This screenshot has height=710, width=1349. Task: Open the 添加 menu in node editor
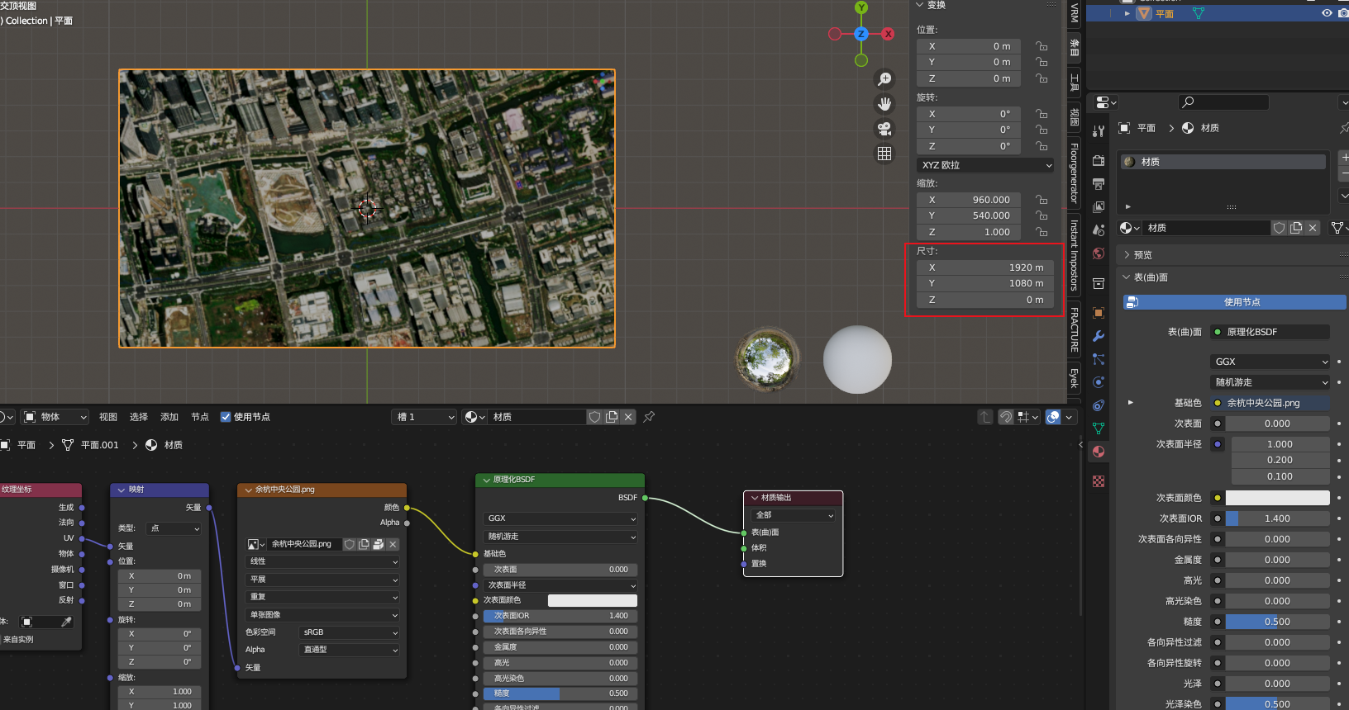tap(169, 417)
